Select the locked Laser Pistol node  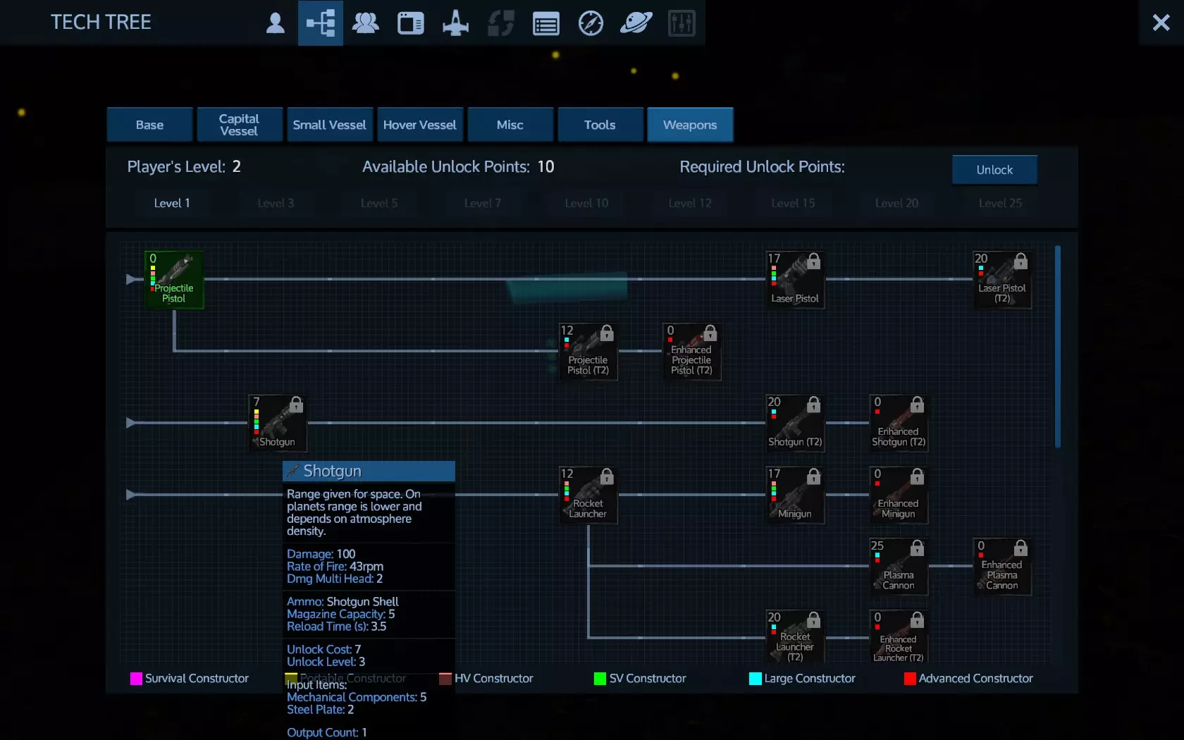point(795,280)
